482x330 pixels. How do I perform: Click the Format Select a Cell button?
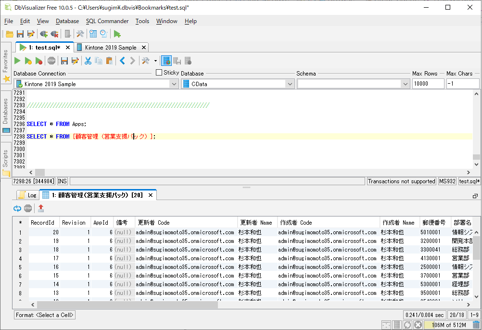pos(45,315)
